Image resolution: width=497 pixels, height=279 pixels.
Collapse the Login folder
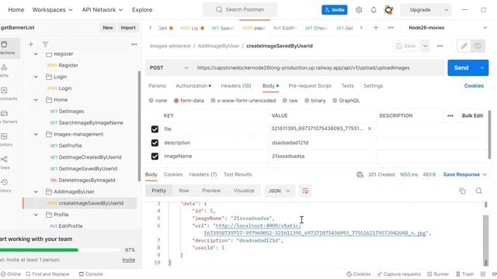(x=36, y=77)
